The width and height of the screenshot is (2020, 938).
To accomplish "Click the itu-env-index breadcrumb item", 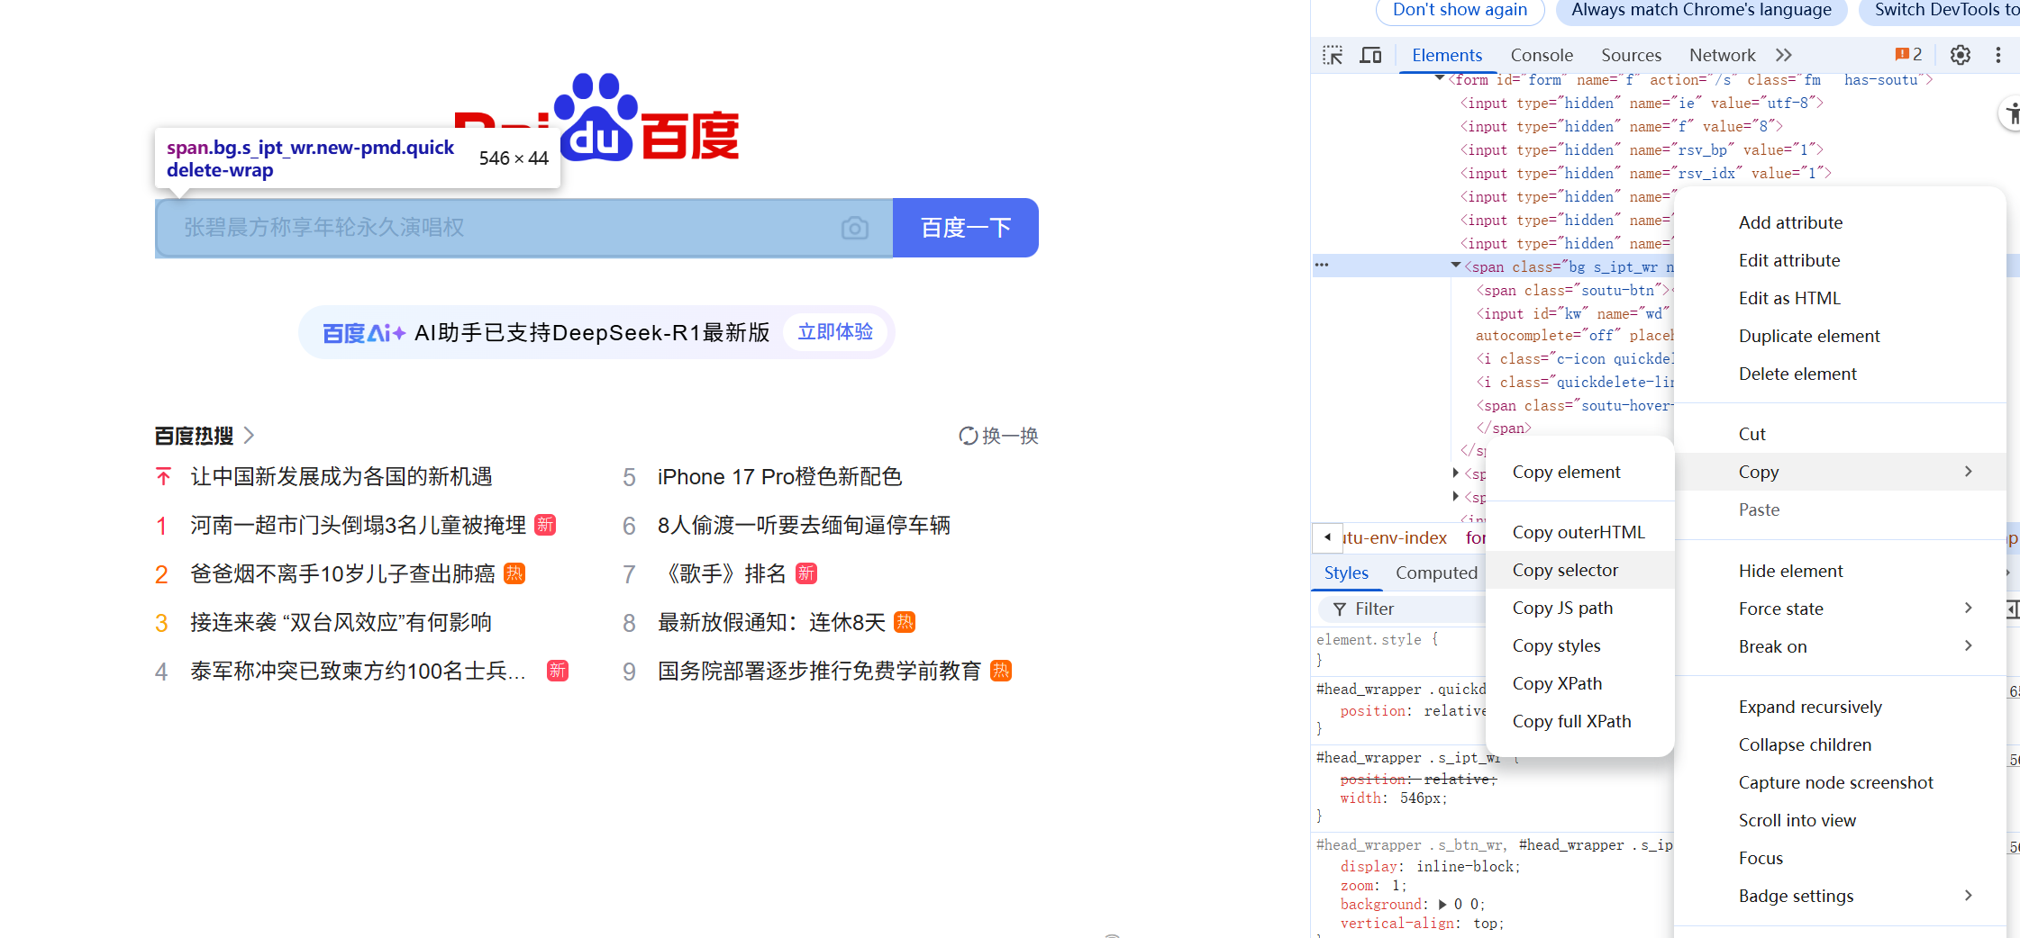I will 1396,537.
